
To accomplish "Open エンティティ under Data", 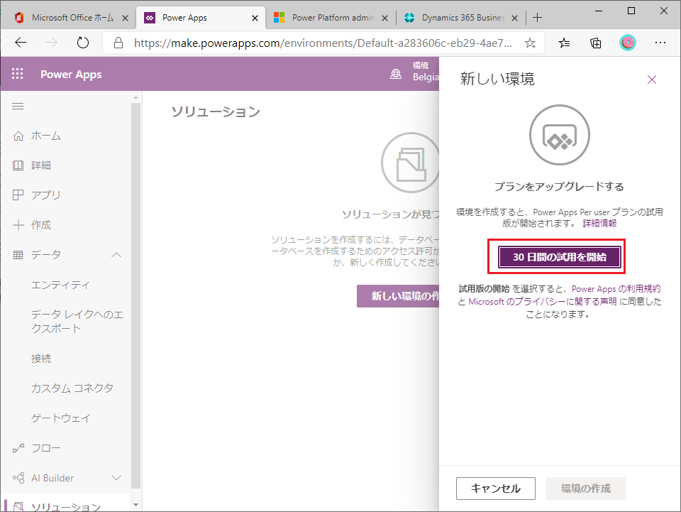I will (x=60, y=285).
